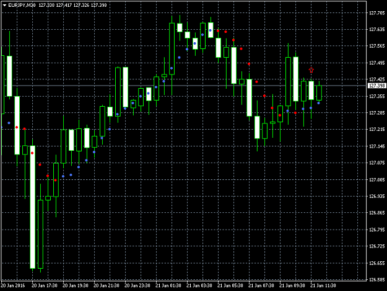
Task: Click the price scale value 127.215
Action: pyautogui.click(x=376, y=130)
